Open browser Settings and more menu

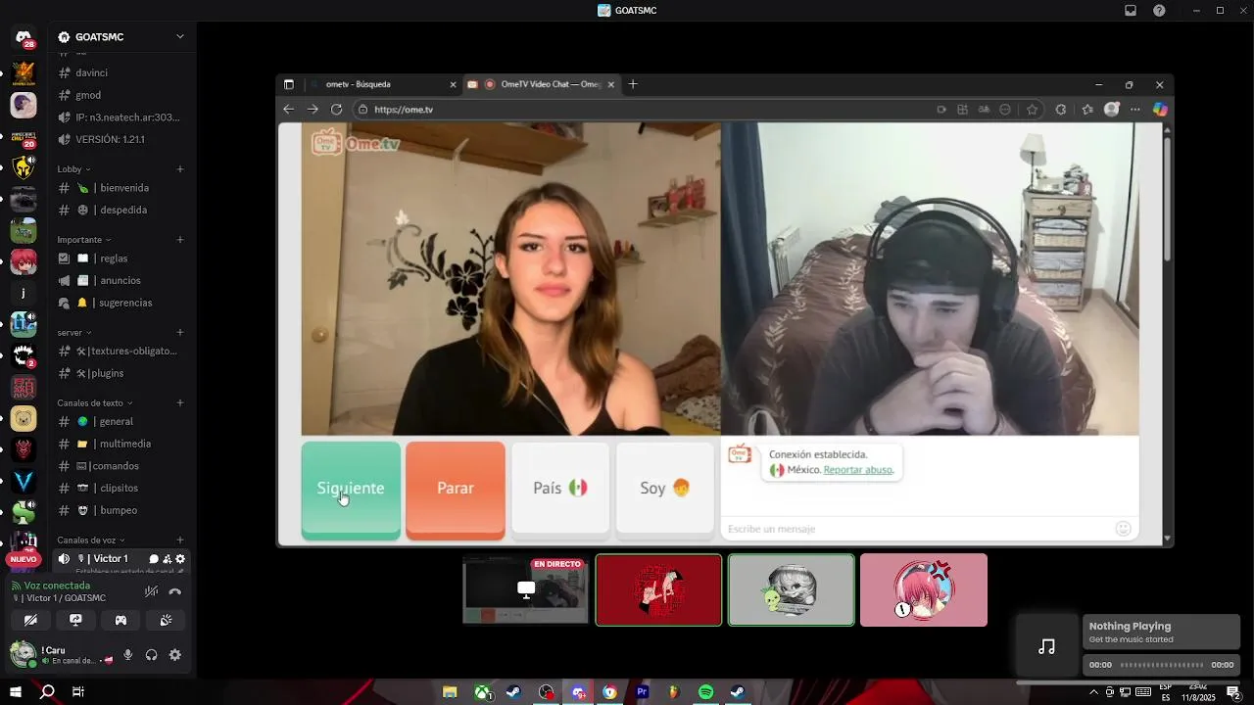[1135, 110]
